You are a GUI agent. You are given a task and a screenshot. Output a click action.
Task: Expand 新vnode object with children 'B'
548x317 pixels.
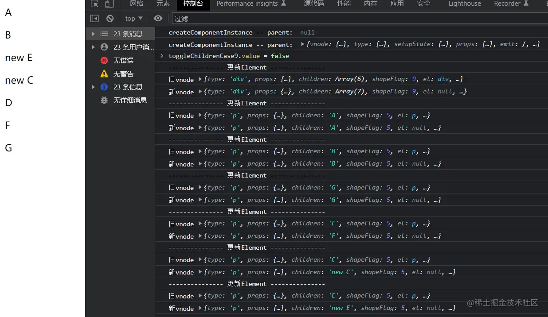pyautogui.click(x=200, y=164)
